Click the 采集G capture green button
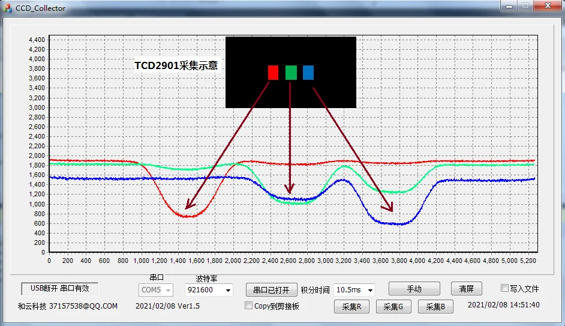Image resolution: width=565 pixels, height=326 pixels. click(x=393, y=307)
